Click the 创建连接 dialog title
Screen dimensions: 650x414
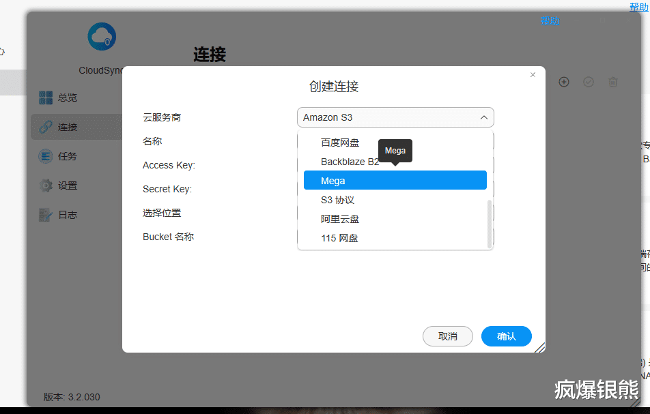334,87
